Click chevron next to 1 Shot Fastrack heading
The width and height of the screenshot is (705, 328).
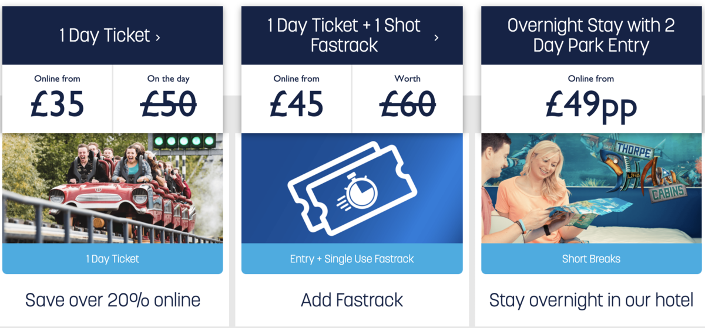tap(436, 38)
